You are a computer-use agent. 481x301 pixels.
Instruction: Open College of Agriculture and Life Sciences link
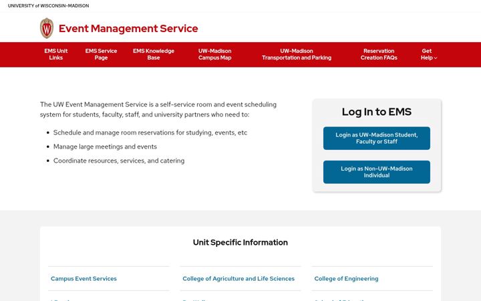(238, 278)
